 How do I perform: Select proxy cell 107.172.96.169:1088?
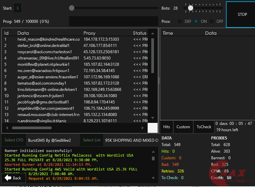[101, 77]
